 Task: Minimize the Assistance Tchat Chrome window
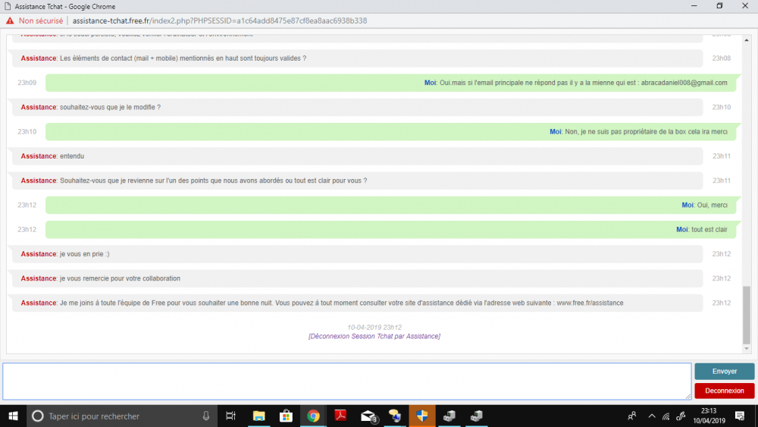tap(694, 6)
